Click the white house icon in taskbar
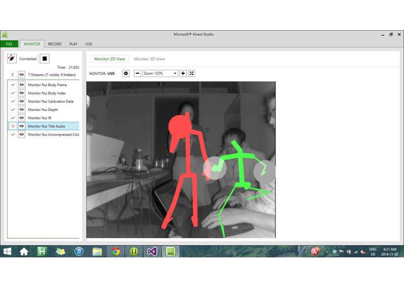The width and height of the screenshot is (404, 287). coord(24,252)
